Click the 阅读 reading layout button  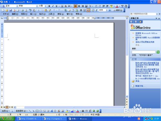click(x=118, y=10)
